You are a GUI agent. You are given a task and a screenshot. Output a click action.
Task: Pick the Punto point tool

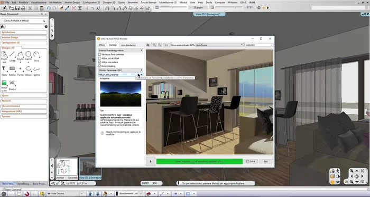(x=20, y=71)
